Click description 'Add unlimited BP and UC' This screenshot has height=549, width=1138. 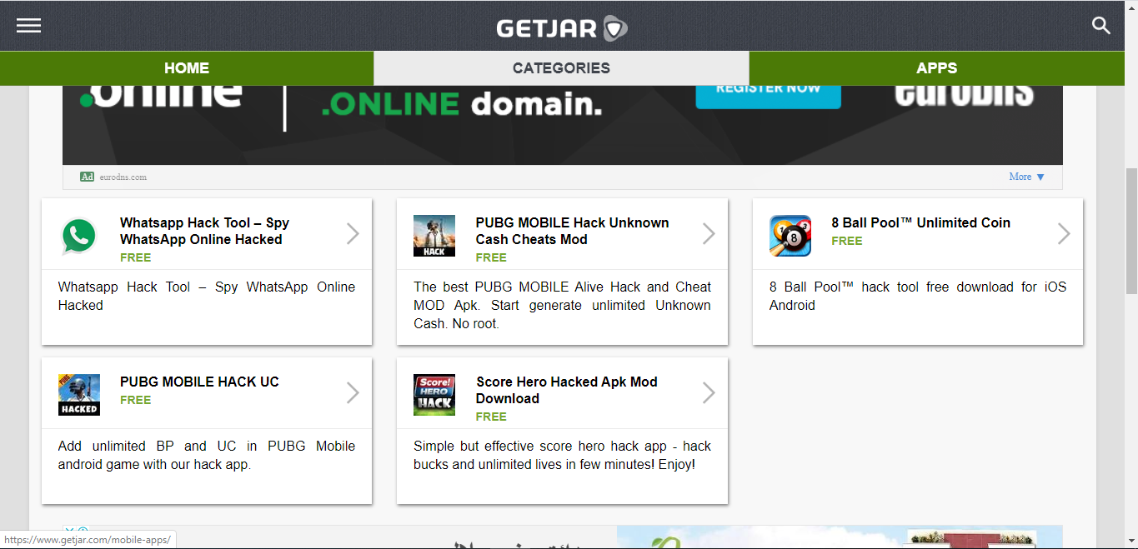pyautogui.click(x=207, y=455)
